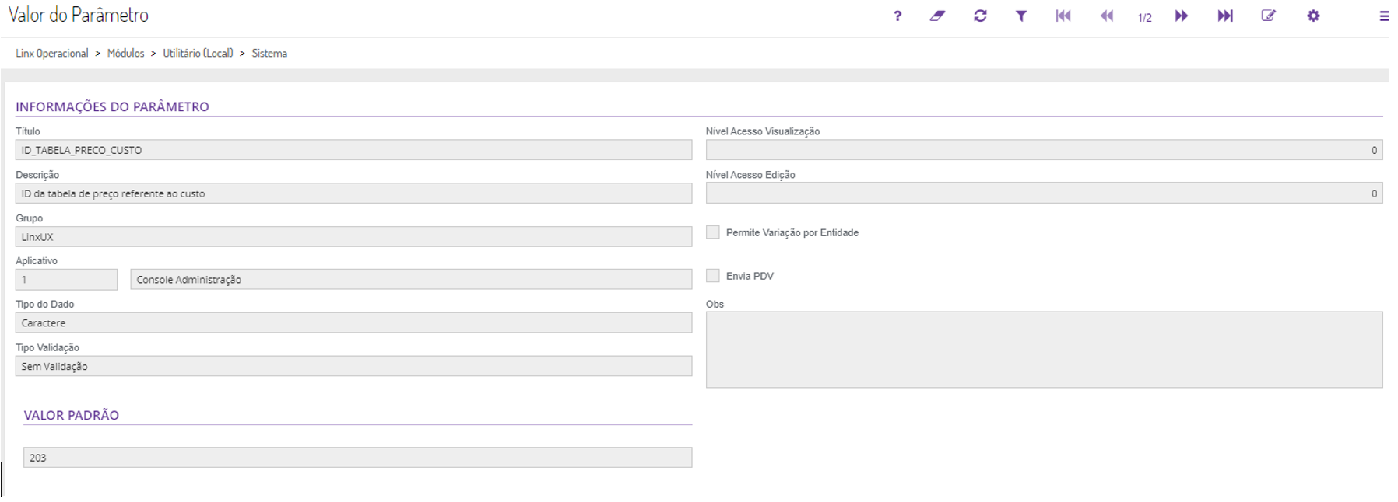The height and width of the screenshot is (502, 1398).
Task: Click the Tipo Validação field
Action: (353, 366)
